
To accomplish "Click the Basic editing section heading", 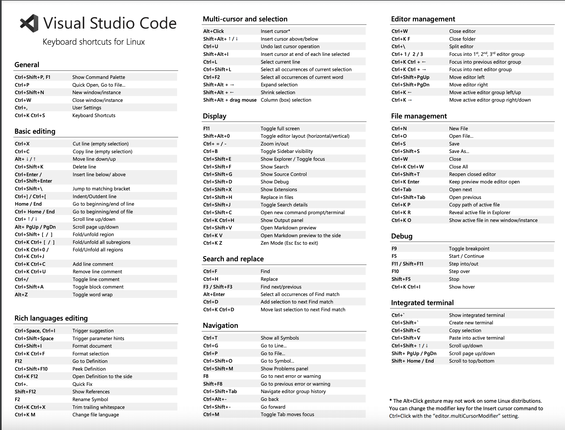I will [x=35, y=131].
